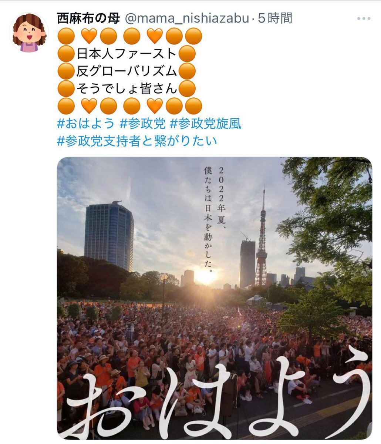Open the 5時間 timestamp link
The image size is (381, 444).
[x=275, y=18]
